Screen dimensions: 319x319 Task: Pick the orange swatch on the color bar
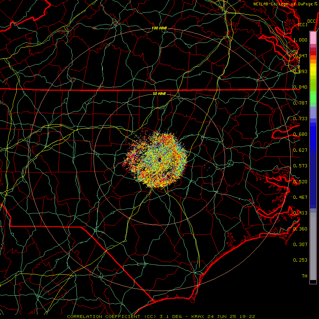313,61
